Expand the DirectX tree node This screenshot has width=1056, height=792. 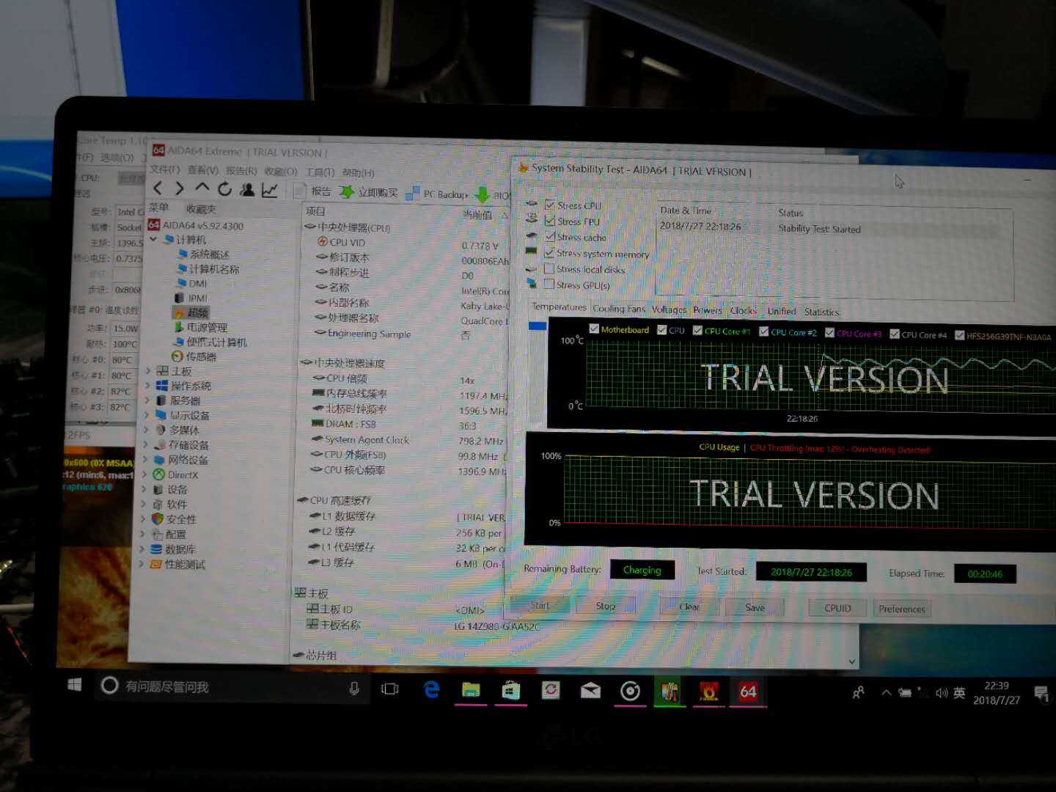click(144, 474)
